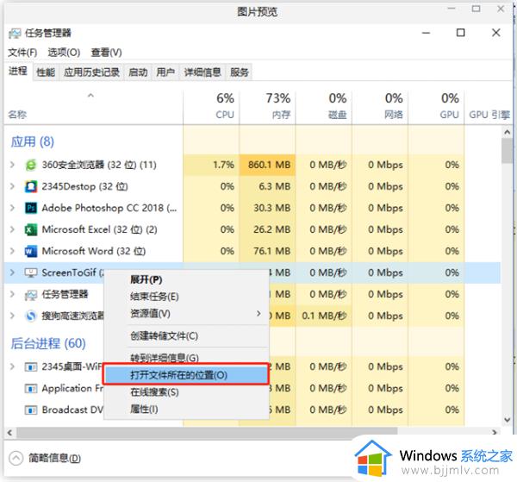Click the 0.1 MB/秒 disk cell
The height and width of the screenshot is (482, 517).
point(324,316)
